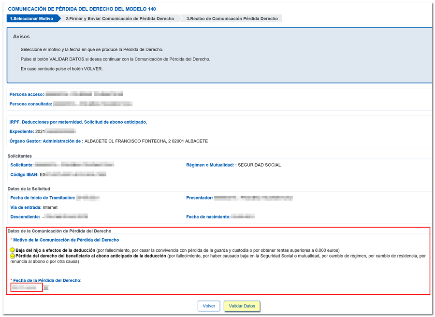
Task: Click the Fecha de la Pérdida date input
Action: 27,288
